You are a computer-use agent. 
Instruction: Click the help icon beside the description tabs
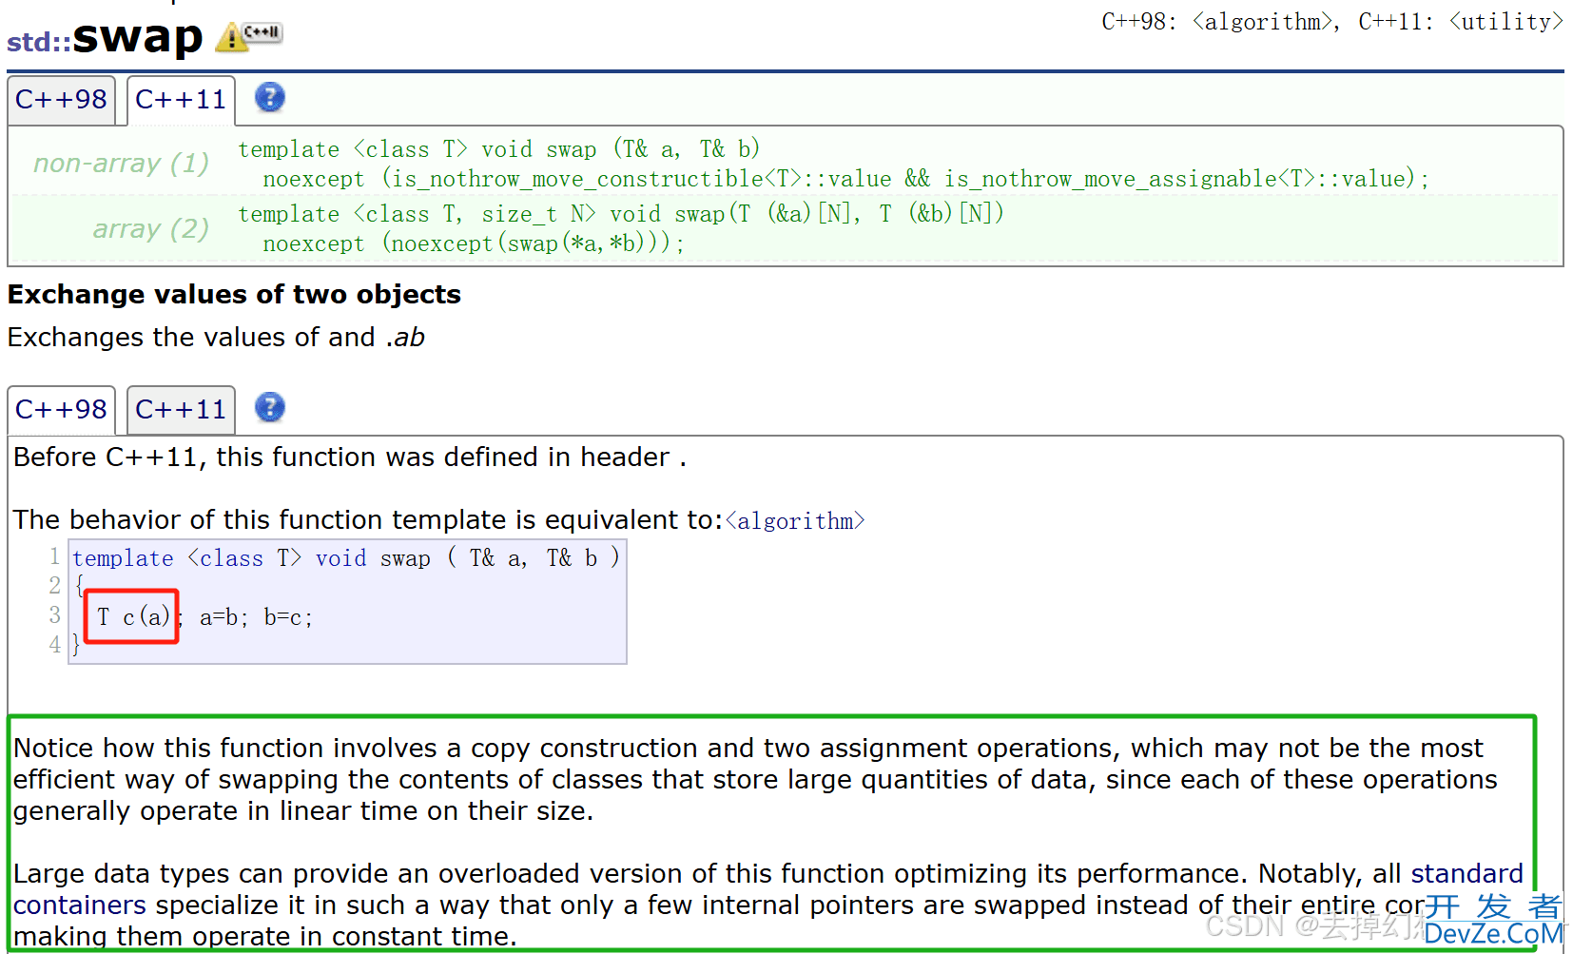(x=270, y=407)
